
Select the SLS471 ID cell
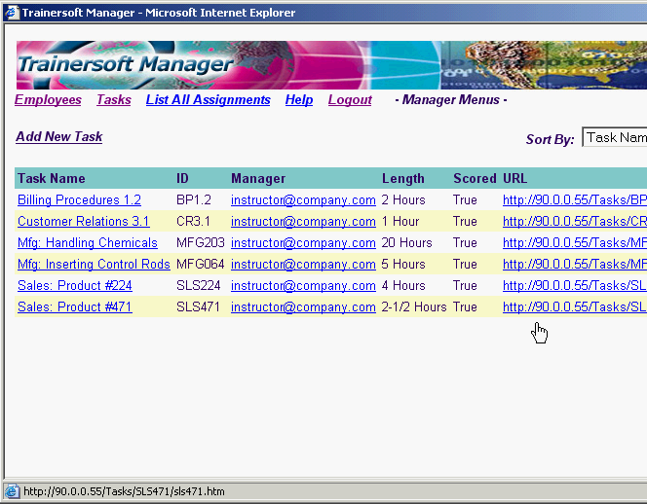point(198,307)
